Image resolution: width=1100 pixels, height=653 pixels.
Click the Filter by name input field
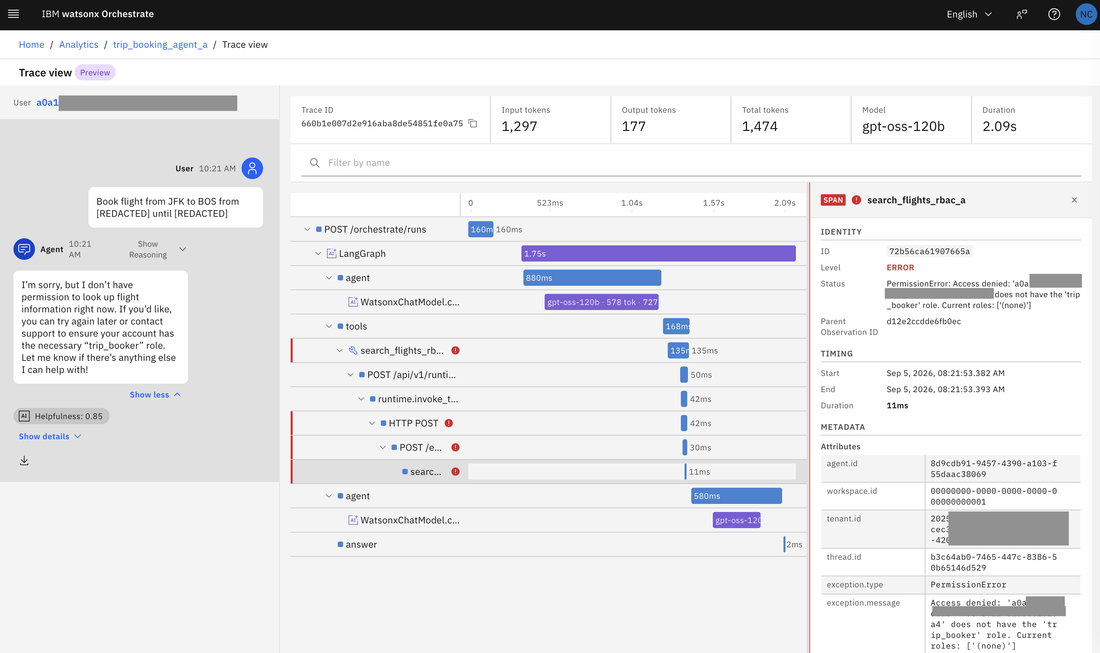coord(691,163)
